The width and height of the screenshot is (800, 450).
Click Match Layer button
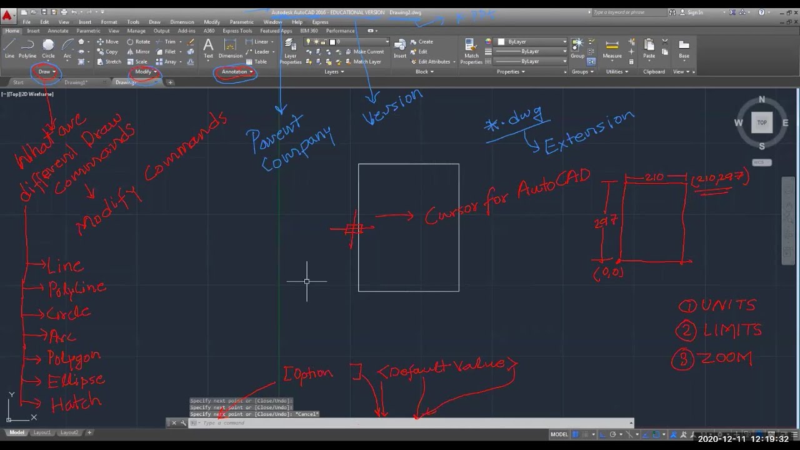(x=362, y=62)
